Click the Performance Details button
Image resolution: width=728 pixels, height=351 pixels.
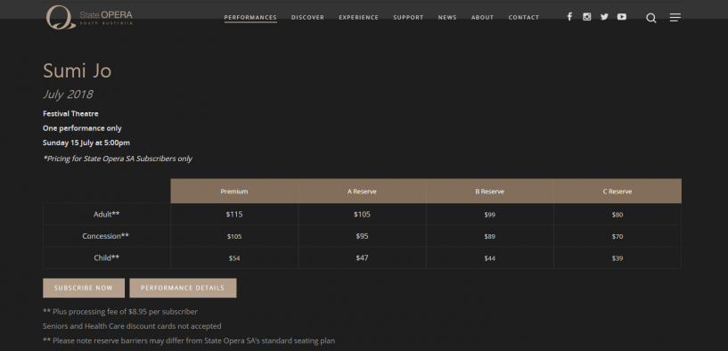coord(183,288)
